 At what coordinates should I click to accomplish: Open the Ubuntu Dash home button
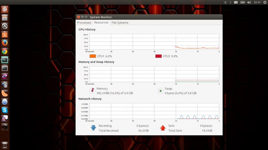5,9
